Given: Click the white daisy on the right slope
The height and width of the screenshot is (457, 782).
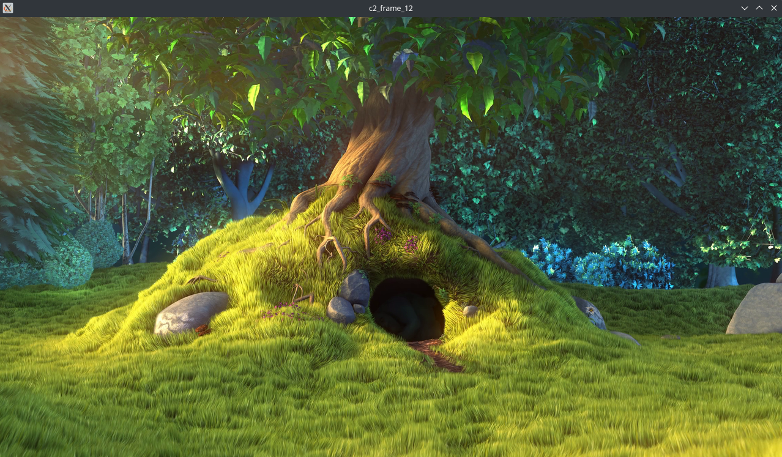Looking at the screenshot, I should pos(590,311).
